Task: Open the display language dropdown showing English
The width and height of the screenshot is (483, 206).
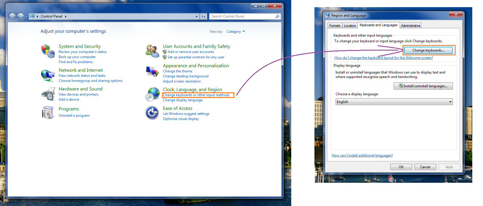Action: 394,102
